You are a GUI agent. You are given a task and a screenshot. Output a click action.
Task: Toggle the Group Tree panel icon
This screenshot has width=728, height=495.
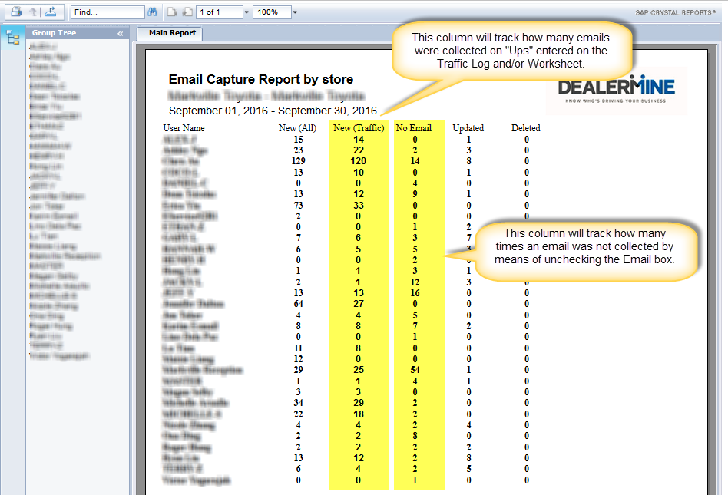pyautogui.click(x=12, y=38)
